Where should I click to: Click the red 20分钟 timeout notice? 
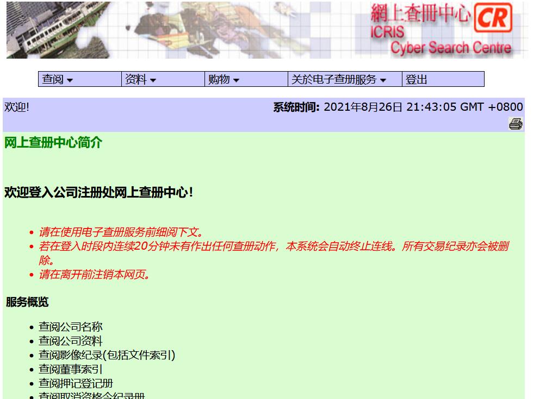tap(273, 246)
